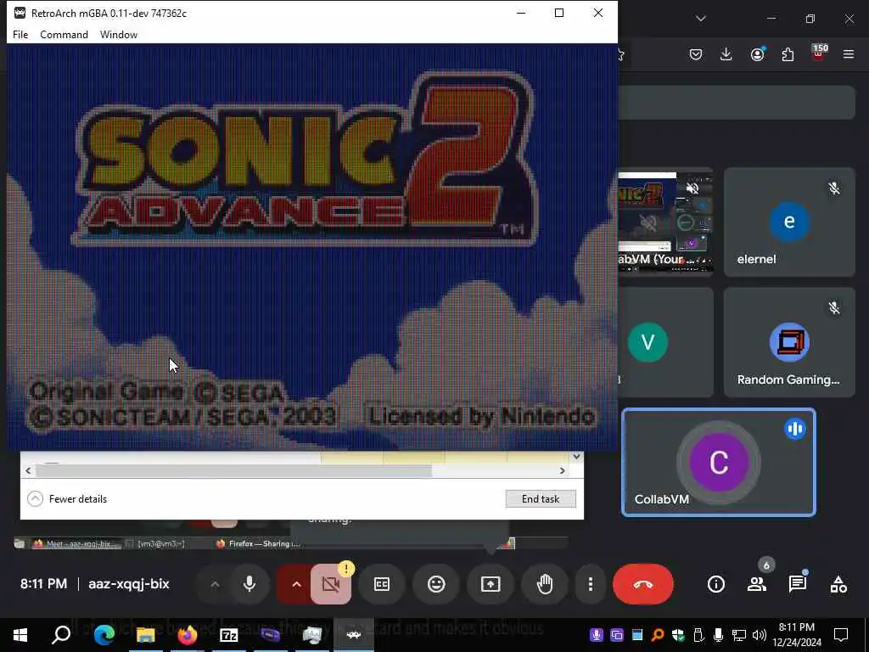Open the emoji reactions button
The image size is (869, 652).
click(x=436, y=584)
